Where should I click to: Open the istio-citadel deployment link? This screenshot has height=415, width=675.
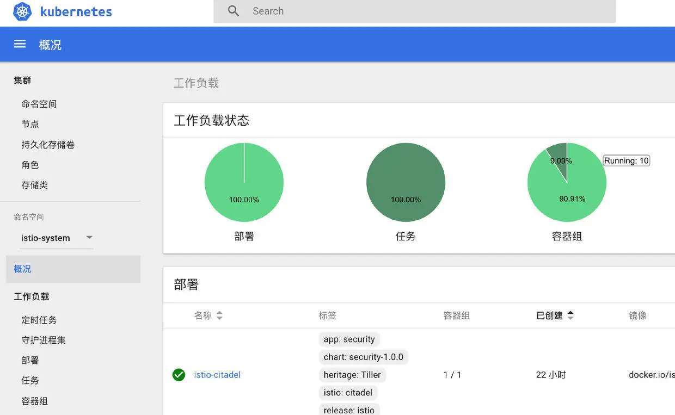tap(217, 375)
